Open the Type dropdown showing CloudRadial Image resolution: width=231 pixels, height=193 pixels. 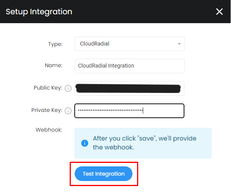pyautogui.click(x=130, y=44)
